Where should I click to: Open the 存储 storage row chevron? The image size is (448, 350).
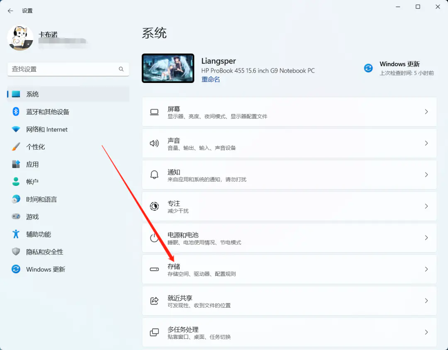426,269
